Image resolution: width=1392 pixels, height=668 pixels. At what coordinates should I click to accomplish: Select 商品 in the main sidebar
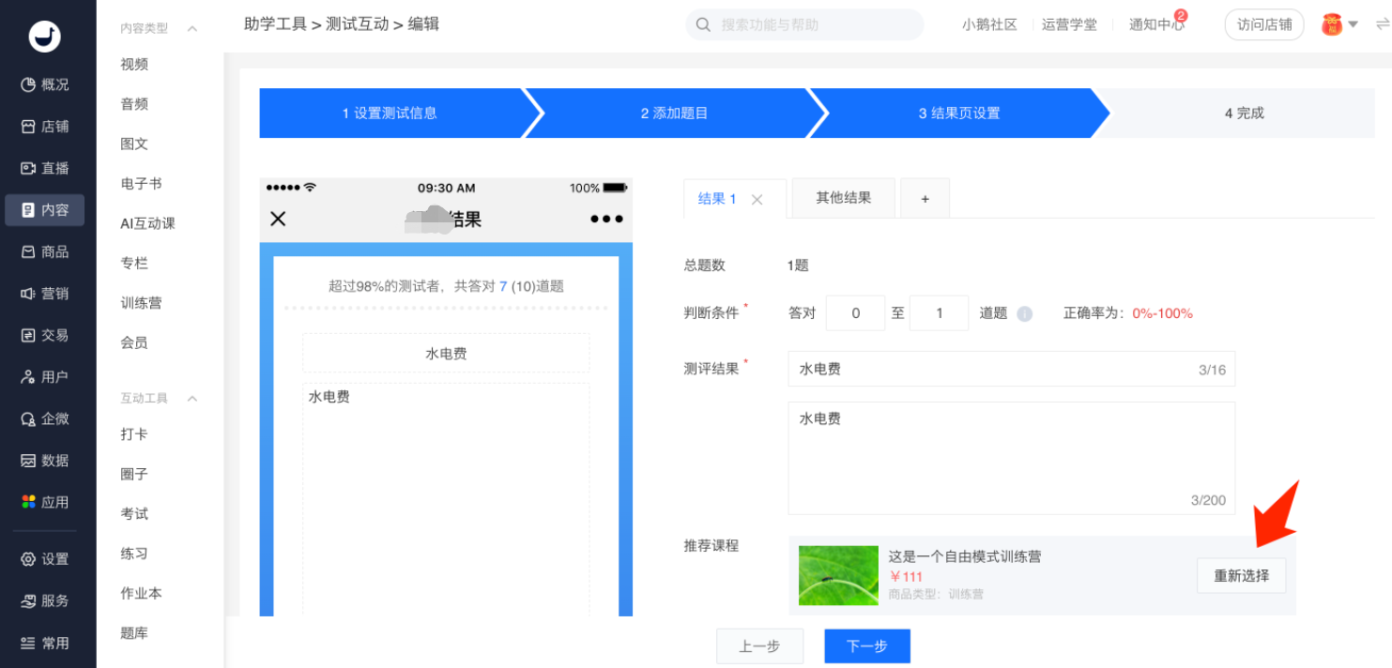coord(45,251)
